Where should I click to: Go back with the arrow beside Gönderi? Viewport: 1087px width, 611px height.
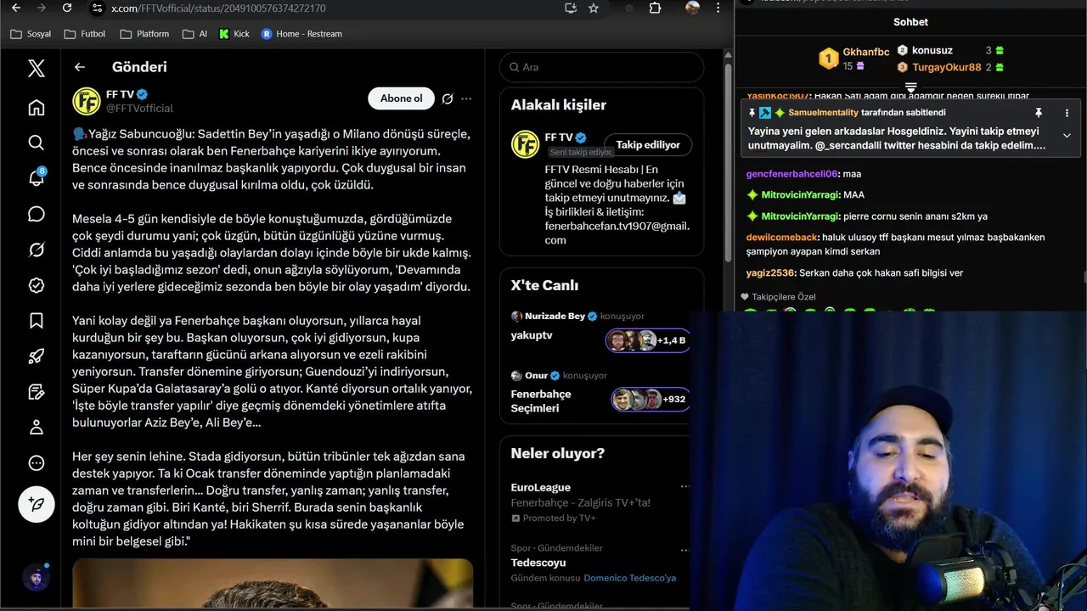[80, 67]
